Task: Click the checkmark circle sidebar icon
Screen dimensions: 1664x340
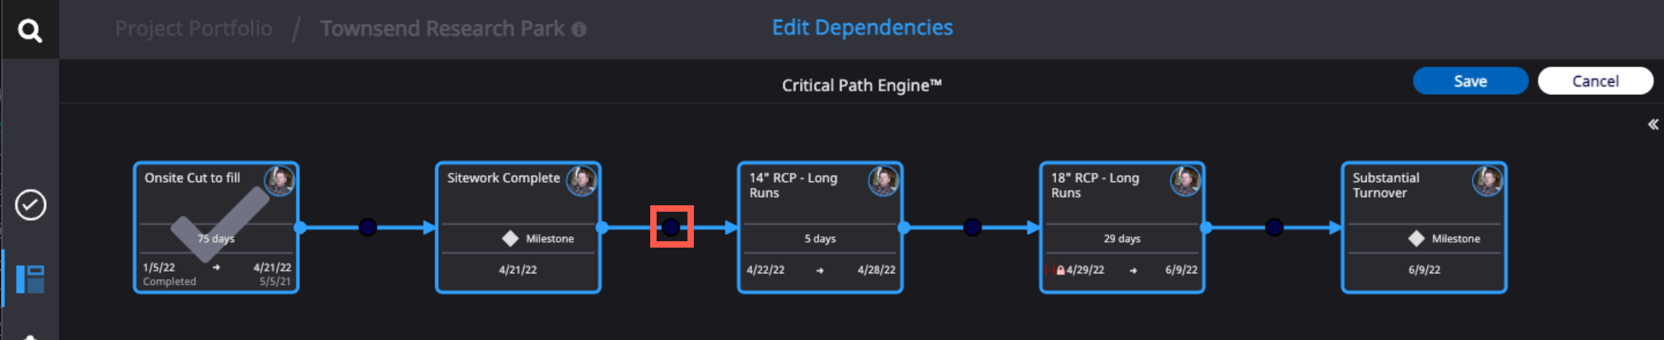Action: click(x=30, y=205)
